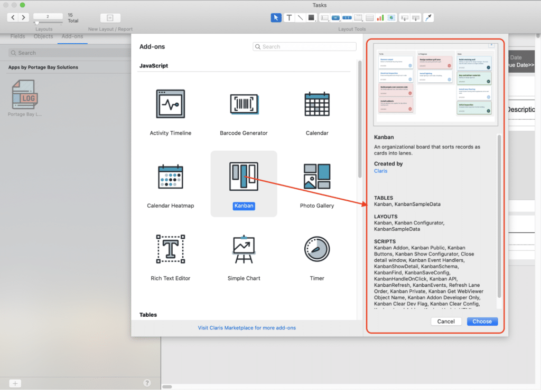Cancel the Add-ons dialog
Image resolution: width=541 pixels, height=390 pixels.
pyautogui.click(x=446, y=321)
